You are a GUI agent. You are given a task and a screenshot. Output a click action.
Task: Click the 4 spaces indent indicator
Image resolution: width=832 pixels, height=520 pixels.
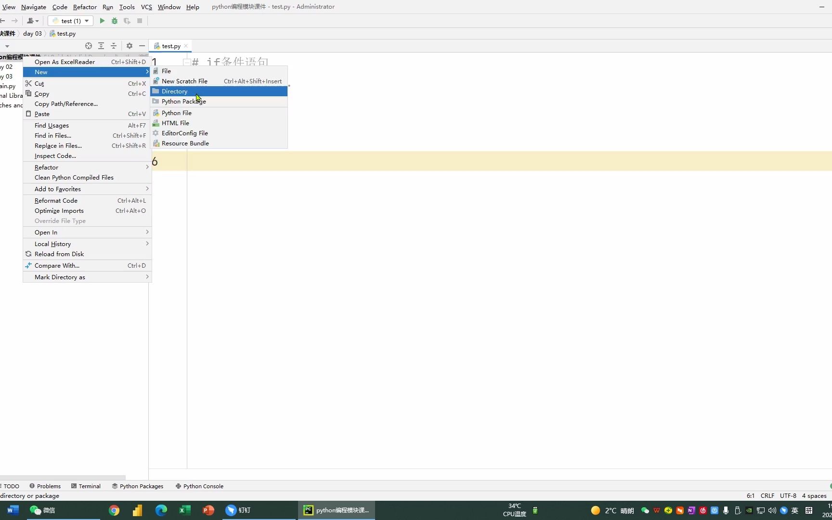[x=814, y=495]
